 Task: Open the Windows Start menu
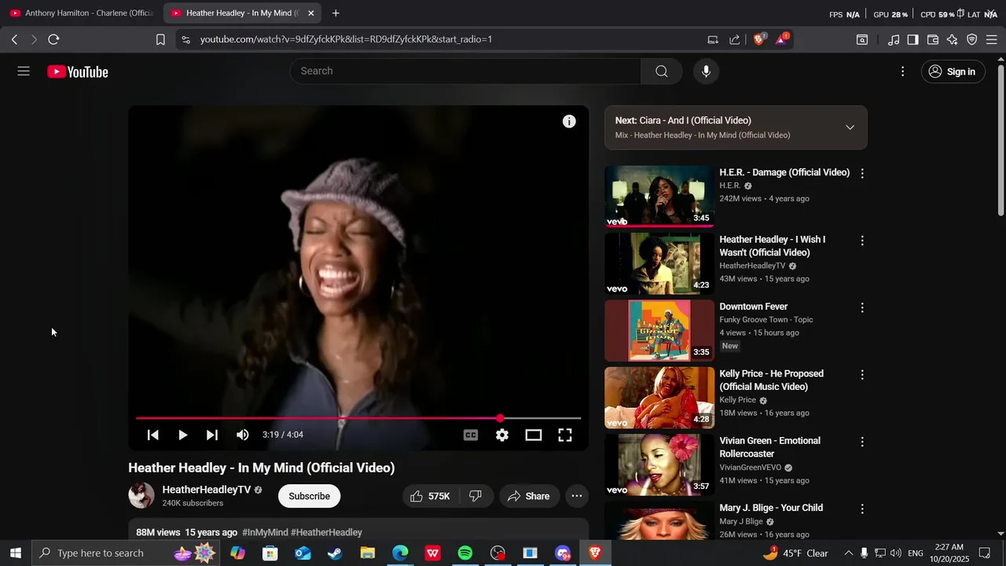pyautogui.click(x=16, y=553)
